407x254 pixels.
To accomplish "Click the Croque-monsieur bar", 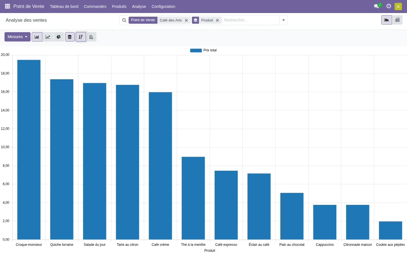I will click(x=29, y=150).
